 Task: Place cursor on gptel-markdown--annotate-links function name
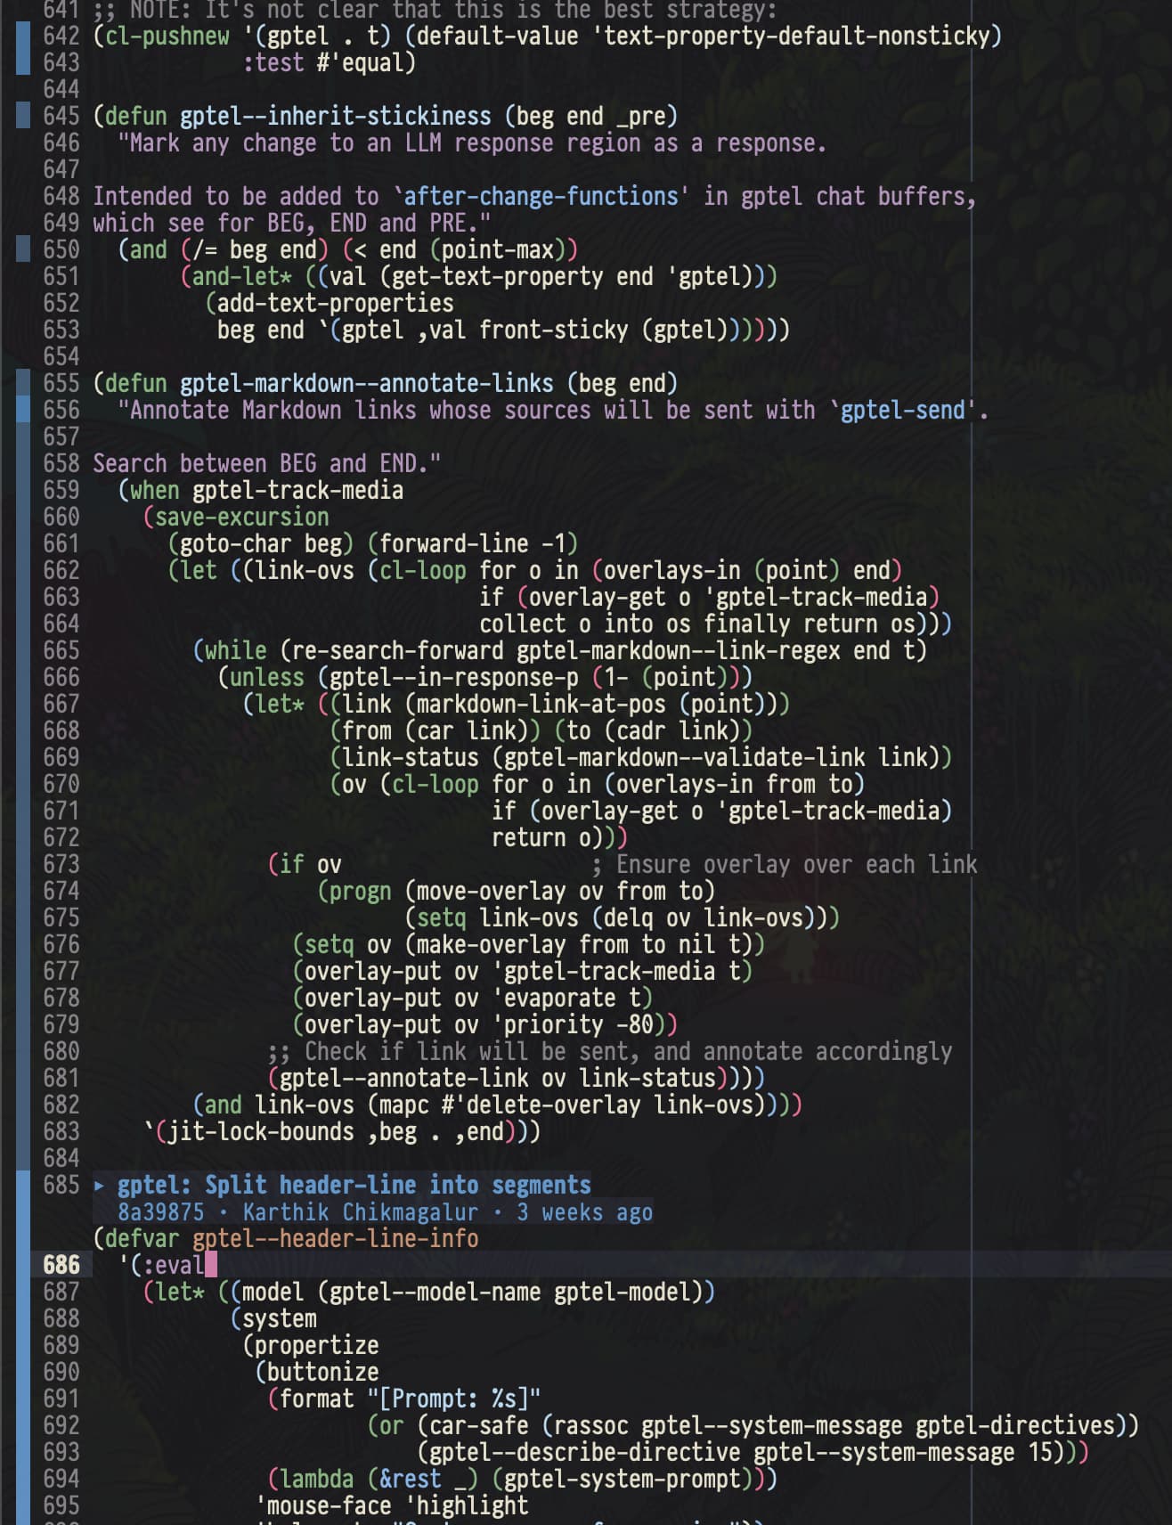tap(366, 383)
